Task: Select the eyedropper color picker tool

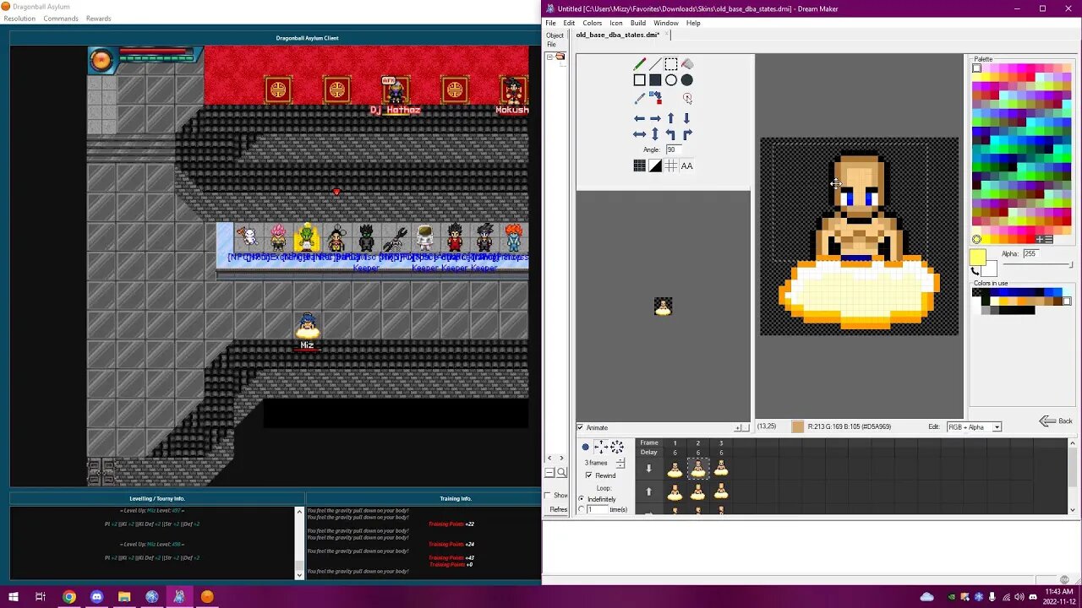Action: pyautogui.click(x=640, y=98)
